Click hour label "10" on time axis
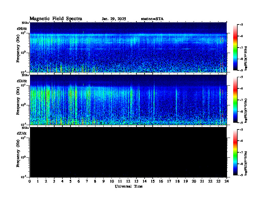The height and width of the screenshot is (208, 270). pyautogui.click(x=112, y=181)
